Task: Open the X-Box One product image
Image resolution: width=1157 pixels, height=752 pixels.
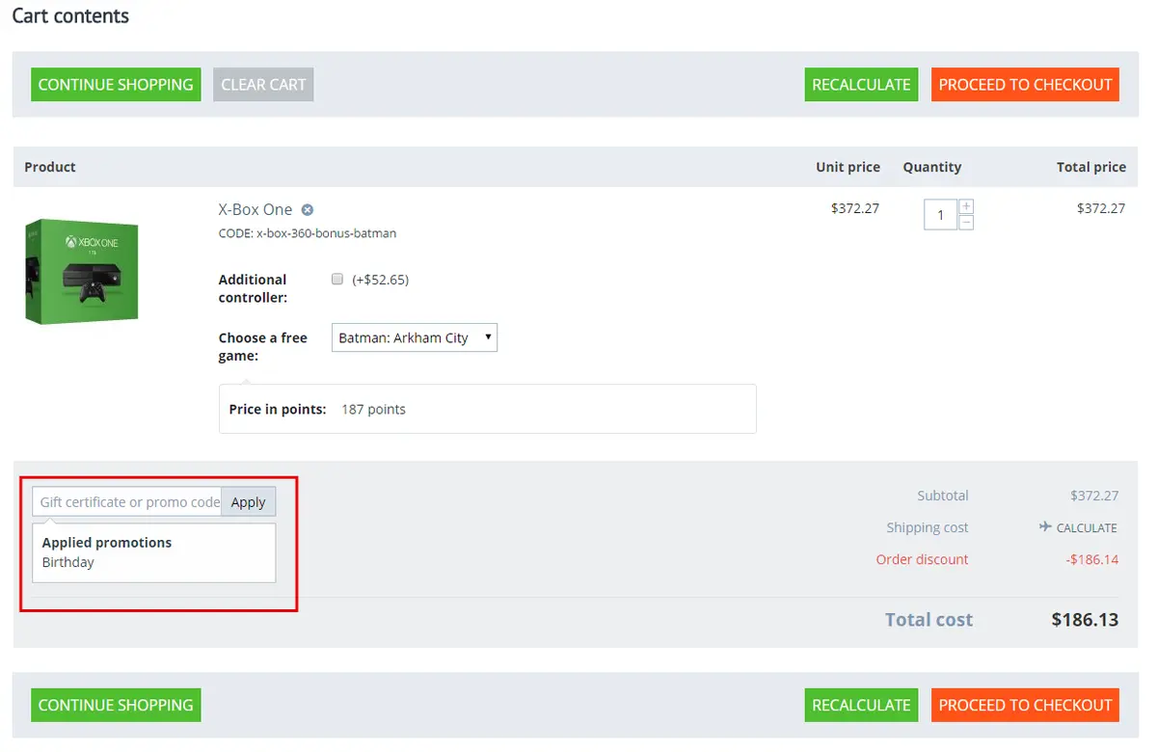Action: [82, 271]
